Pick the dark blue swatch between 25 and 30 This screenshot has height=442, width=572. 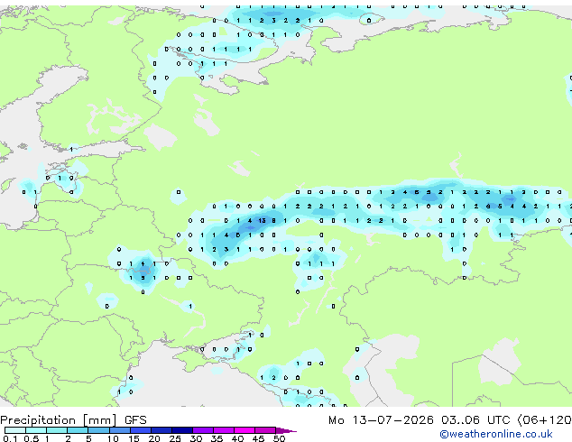pos(181,430)
